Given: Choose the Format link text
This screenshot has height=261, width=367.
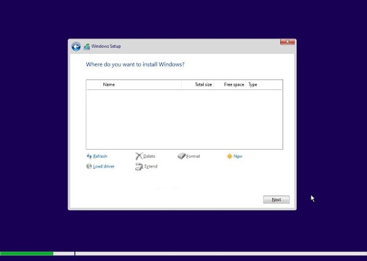Looking at the screenshot, I should pos(193,156).
